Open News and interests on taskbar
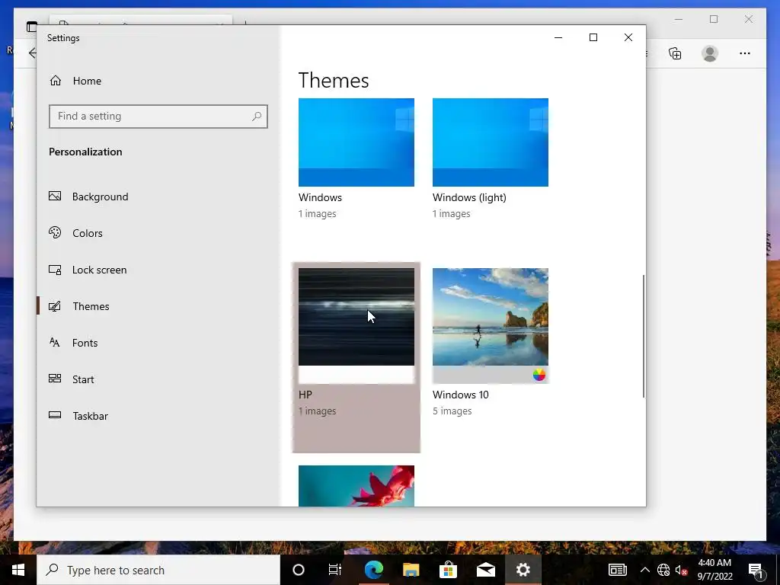Viewport: 780px width, 585px height. coord(617,570)
